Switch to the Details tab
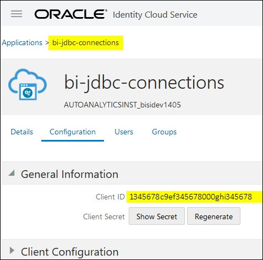 22,132
